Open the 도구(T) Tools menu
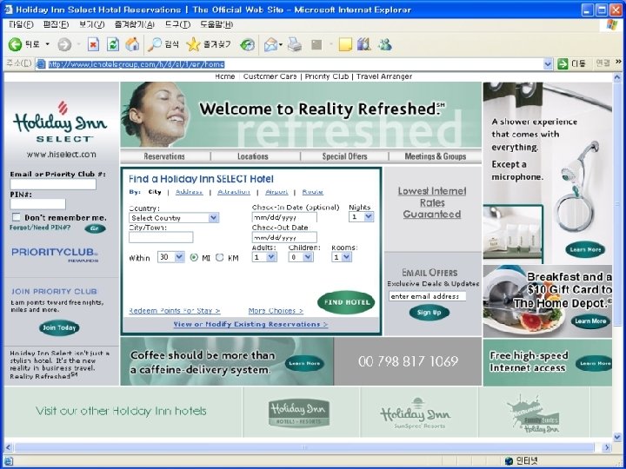This screenshot has height=469, width=626. [177, 24]
